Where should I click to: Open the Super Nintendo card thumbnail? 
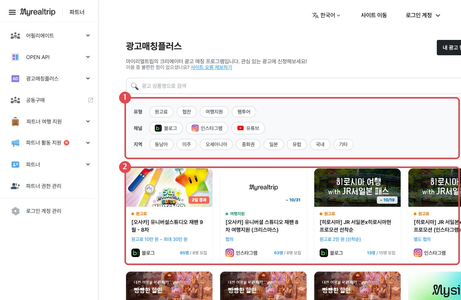click(x=169, y=188)
